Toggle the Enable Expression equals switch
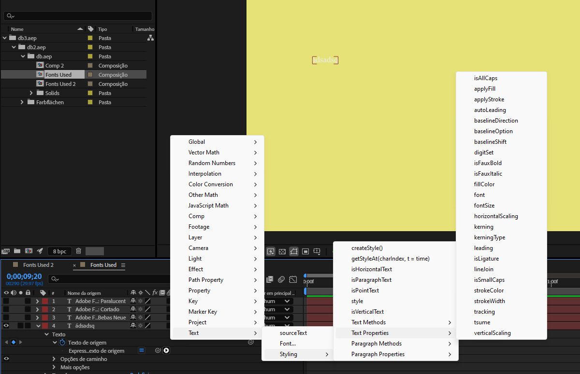580x374 pixels. click(x=142, y=351)
